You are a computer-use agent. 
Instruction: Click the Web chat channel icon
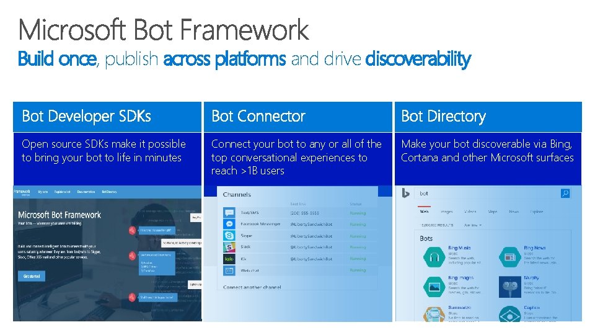point(229,270)
